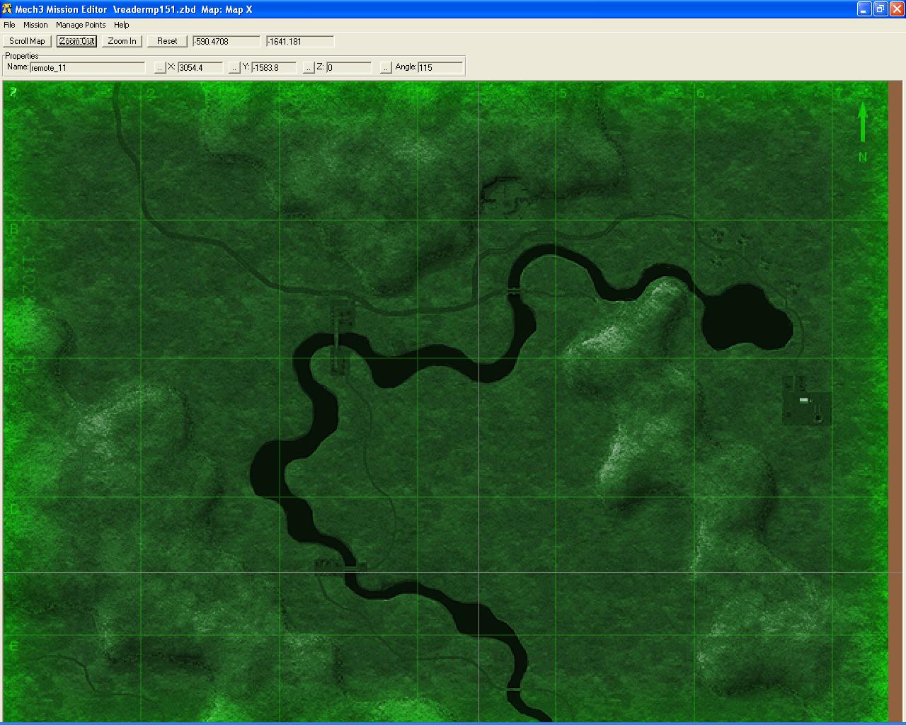Click the north arrow compass on the map
Screen dimensions: 906x725
(x=862, y=132)
